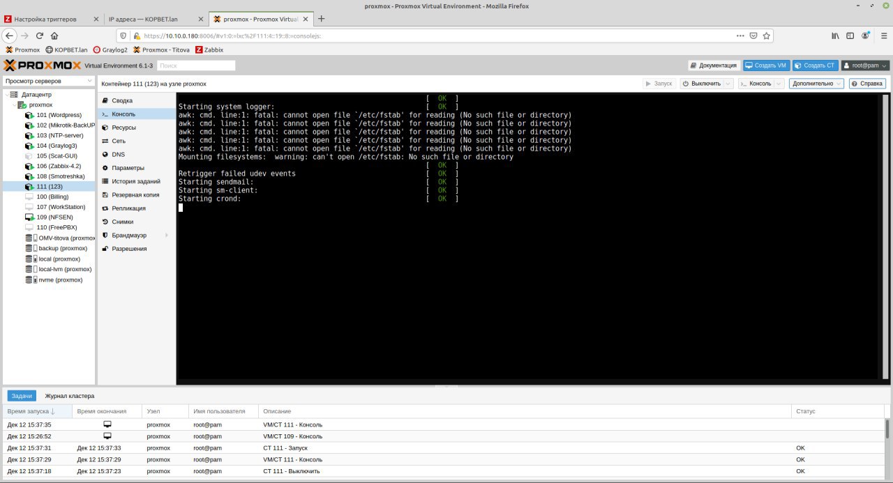Open the Консоль toolbar dropdown arrow
Screen dimensions: 893x483
coord(779,84)
